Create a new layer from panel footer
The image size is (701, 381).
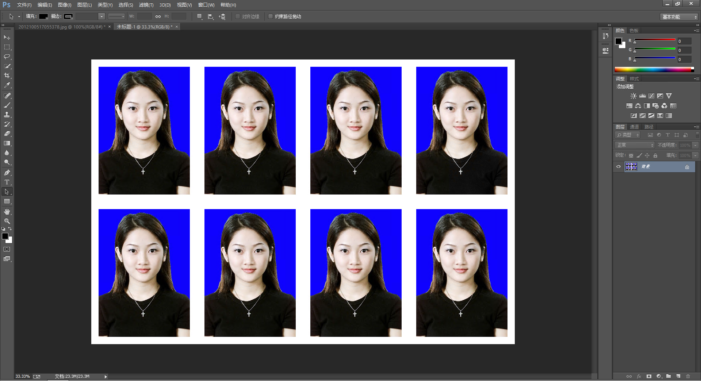point(678,376)
